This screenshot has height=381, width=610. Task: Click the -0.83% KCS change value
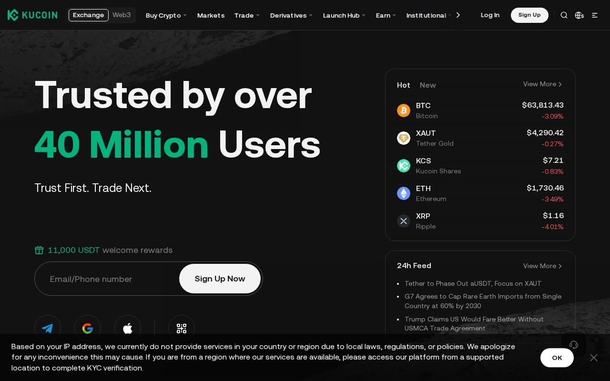tap(552, 171)
